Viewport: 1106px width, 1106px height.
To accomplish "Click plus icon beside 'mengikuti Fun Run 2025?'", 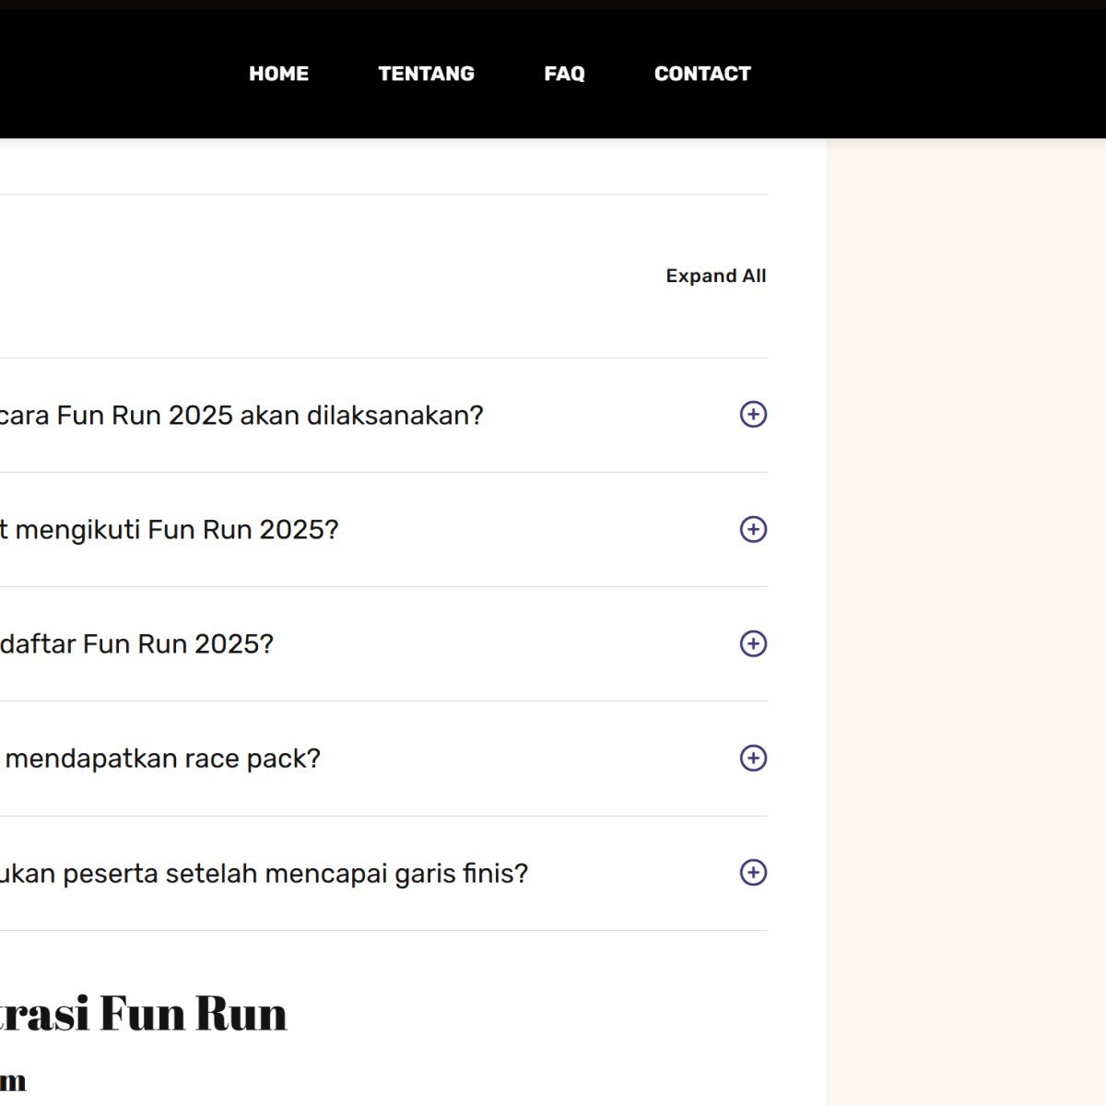I will [x=753, y=529].
